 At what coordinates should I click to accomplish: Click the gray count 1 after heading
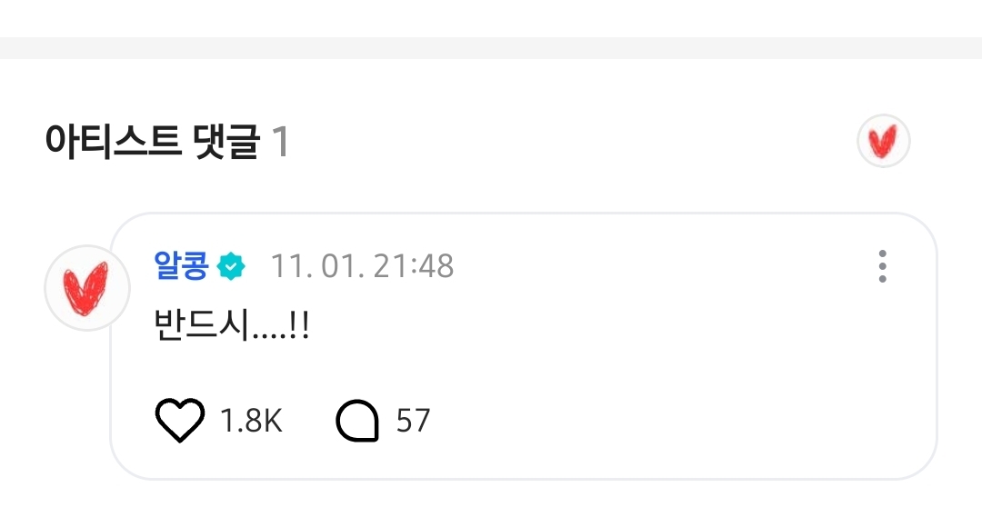click(x=280, y=142)
